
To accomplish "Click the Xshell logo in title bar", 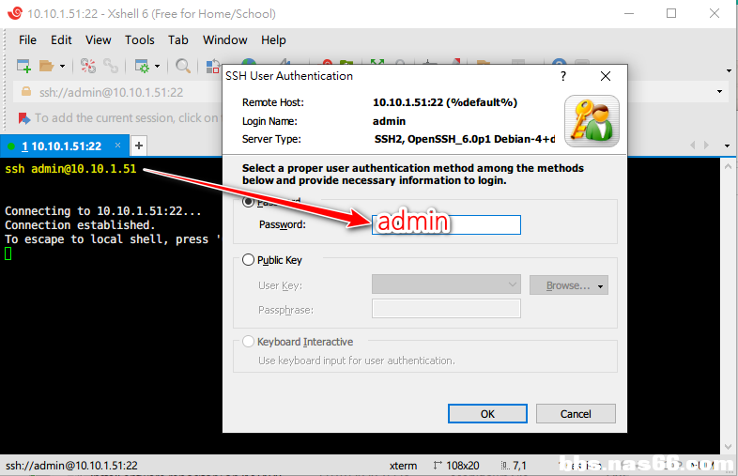I will 15,13.
